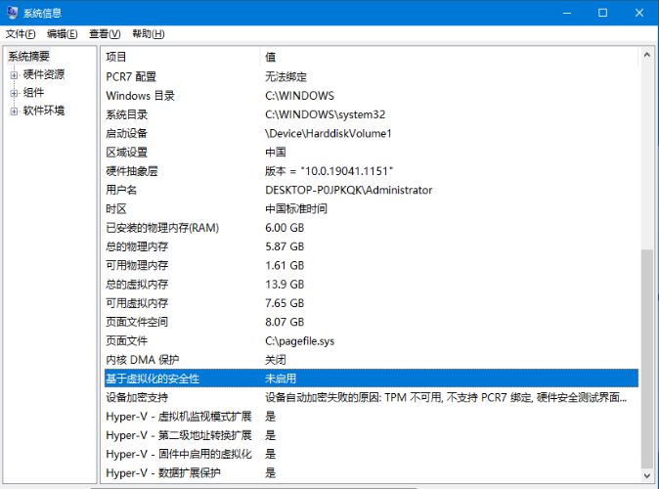Click the System Information app icon in title bar
This screenshot has width=659, height=489.
tap(12, 13)
